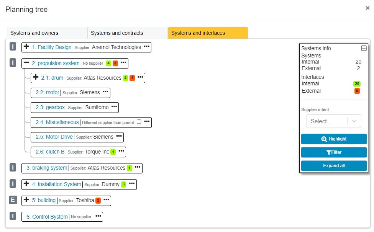This screenshot has width=374, height=232.
Task: Open the more options menu for motor
Action: pyautogui.click(x=105, y=92)
